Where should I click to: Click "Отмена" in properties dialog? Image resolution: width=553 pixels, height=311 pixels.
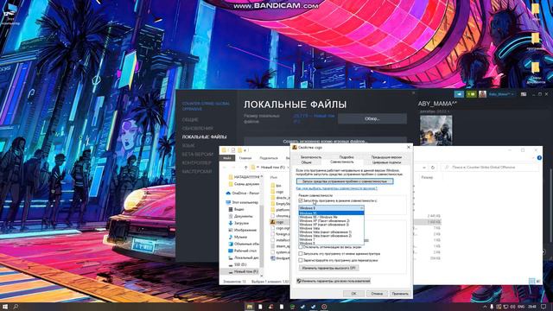(x=377, y=294)
